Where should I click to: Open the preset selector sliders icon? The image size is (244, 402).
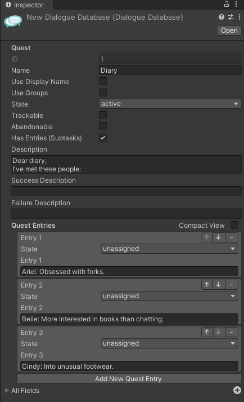point(231,17)
